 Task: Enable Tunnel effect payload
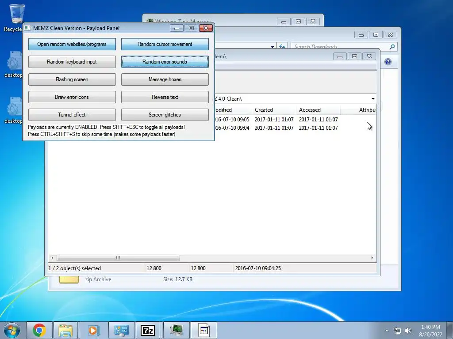72,114
